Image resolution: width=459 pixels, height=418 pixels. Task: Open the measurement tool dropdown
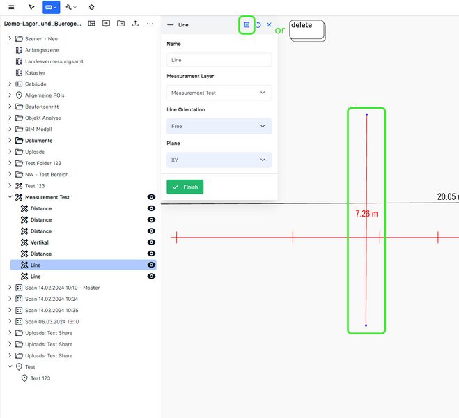[x=51, y=7]
